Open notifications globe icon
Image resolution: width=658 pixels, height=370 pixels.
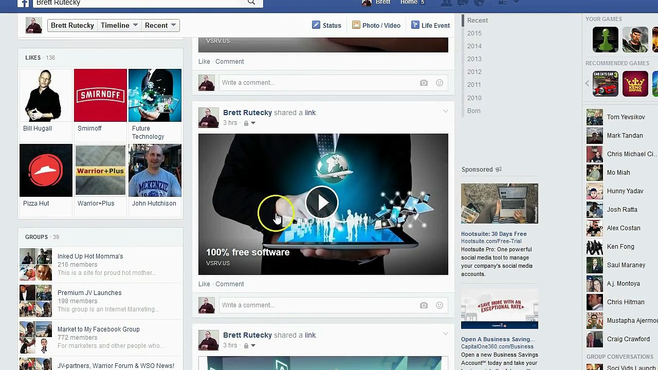coord(479,3)
